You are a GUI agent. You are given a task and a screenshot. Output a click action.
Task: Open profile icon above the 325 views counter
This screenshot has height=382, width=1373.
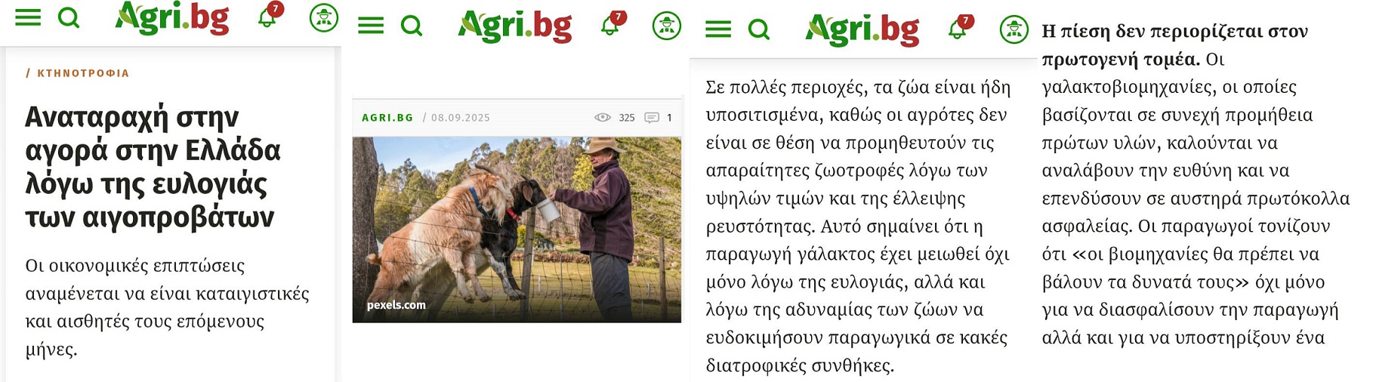pos(667,26)
